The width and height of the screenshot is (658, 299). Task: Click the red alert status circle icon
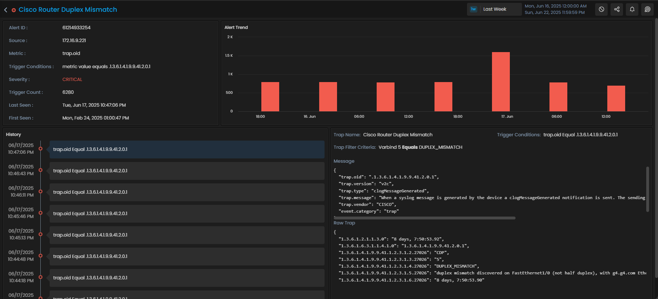tap(14, 10)
